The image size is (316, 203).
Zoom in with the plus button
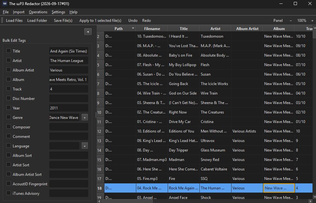pos(312,21)
